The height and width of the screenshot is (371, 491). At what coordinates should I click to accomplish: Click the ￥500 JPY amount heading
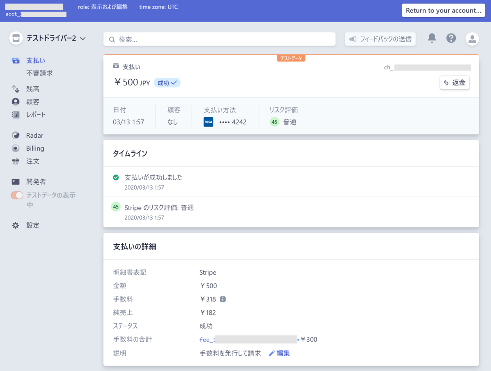point(132,83)
